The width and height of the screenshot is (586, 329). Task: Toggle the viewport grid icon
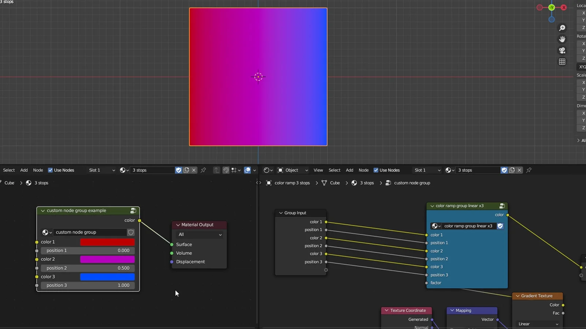point(562,61)
